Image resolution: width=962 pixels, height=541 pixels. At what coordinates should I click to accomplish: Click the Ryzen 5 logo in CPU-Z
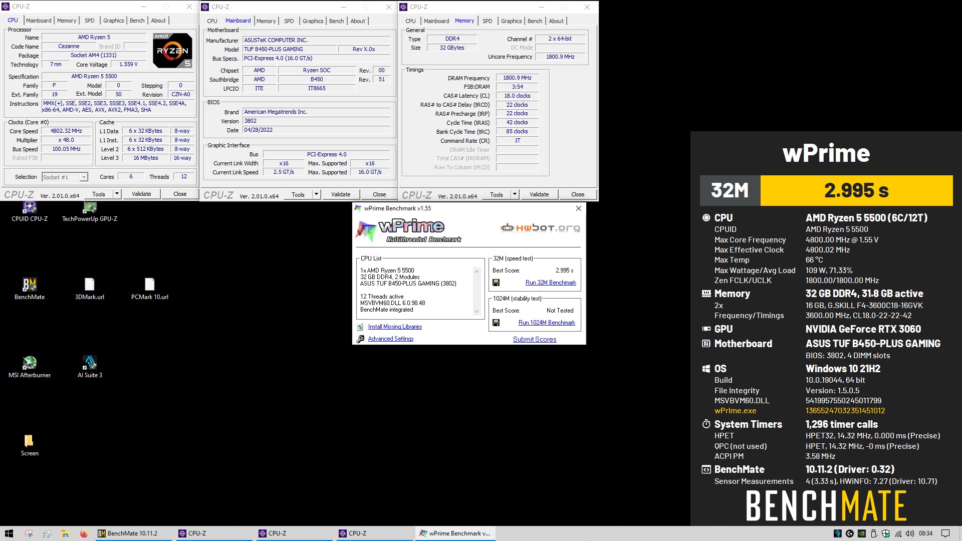click(172, 51)
